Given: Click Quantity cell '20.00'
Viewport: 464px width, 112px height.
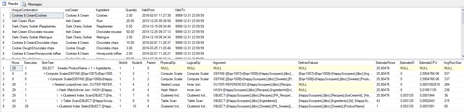Looking at the screenshot, I should click(132, 21).
